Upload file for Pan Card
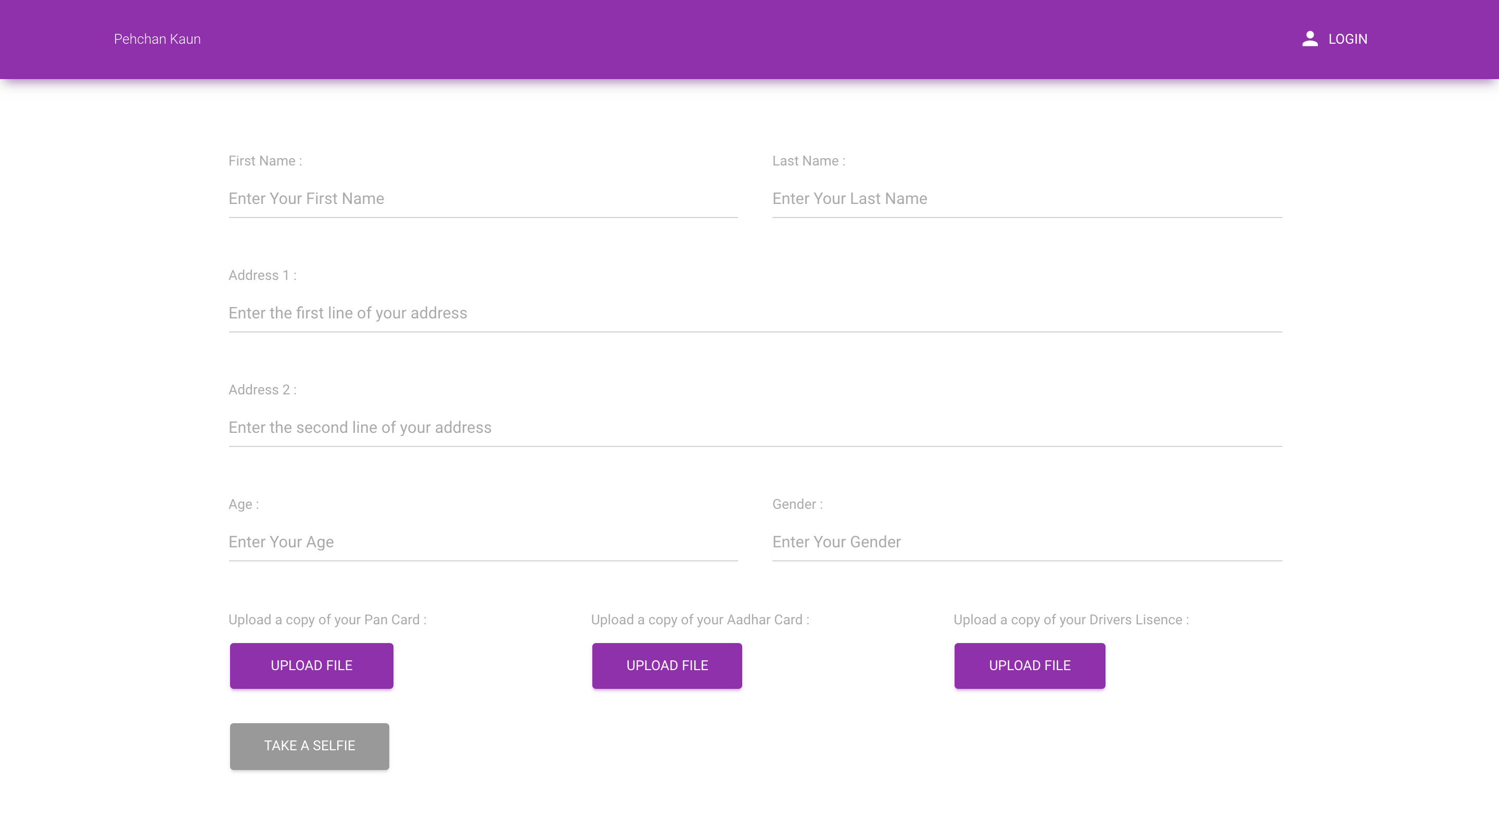This screenshot has width=1499, height=821. click(x=311, y=665)
